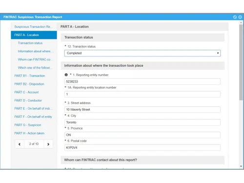This screenshot has height=183, width=244.
Task: Click the vertical scrollbar thumb
Action: (x=241, y=62)
